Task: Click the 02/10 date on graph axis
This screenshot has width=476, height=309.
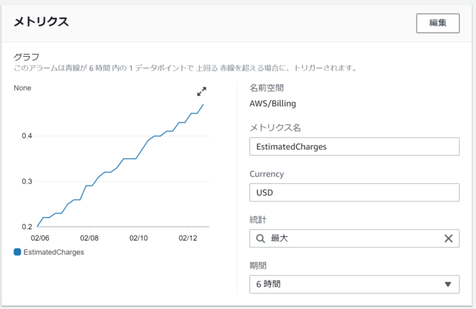Action: [138, 237]
